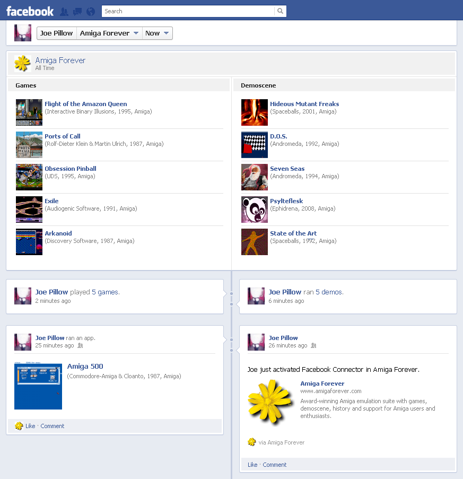The height and width of the screenshot is (479, 463).
Task: Open Amiga Forever title link in header
Action: pos(60,60)
